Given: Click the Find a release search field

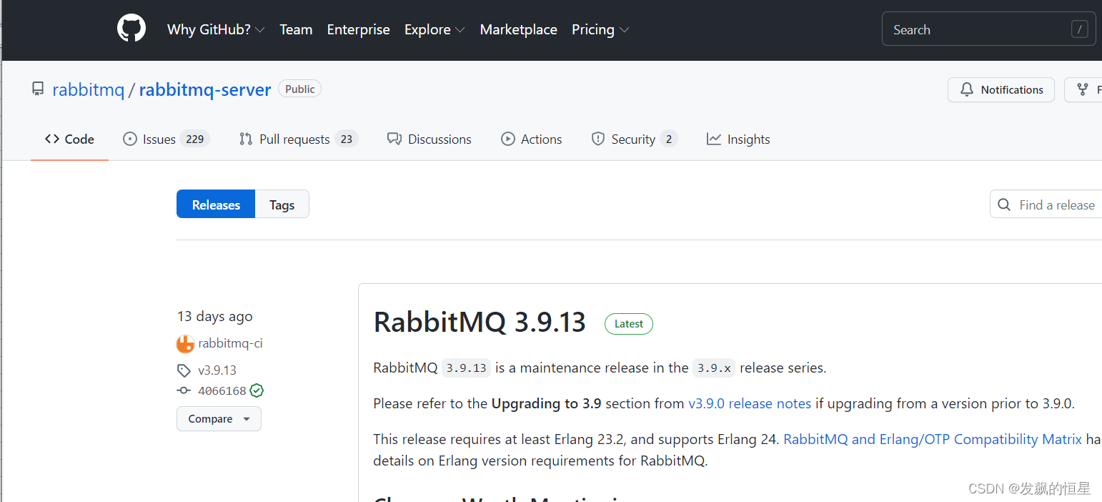Looking at the screenshot, I should click(1046, 205).
